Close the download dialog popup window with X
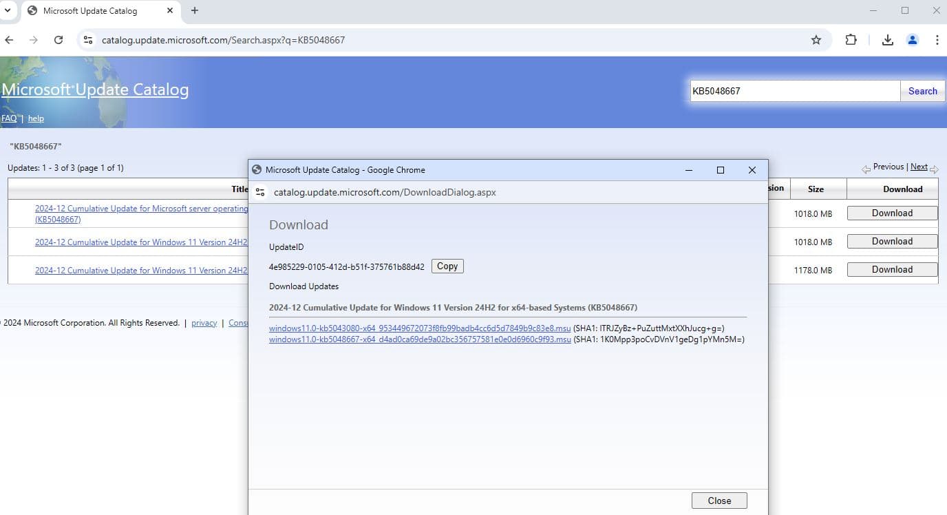 tap(752, 170)
